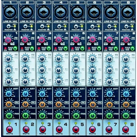Click the LINE IN / MIC combo jack on channel 6
Image resolution: width=137 pixels, height=137 pixels.
[94, 12]
